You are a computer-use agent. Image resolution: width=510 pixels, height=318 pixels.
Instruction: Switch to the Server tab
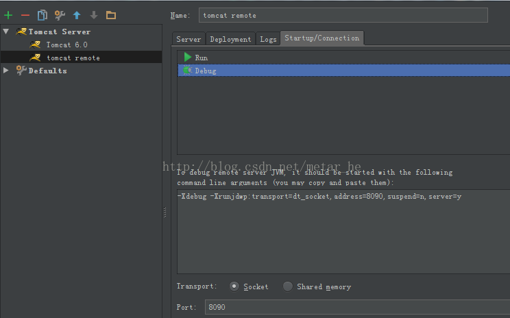pyautogui.click(x=189, y=39)
